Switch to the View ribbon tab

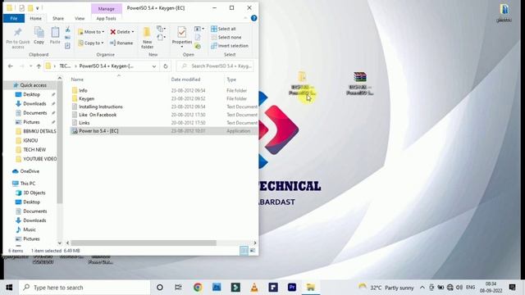tap(80, 18)
